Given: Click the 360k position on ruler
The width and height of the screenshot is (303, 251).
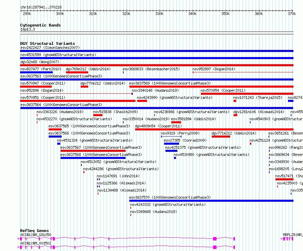Looking at the screenshot, I should coord(259,14).
